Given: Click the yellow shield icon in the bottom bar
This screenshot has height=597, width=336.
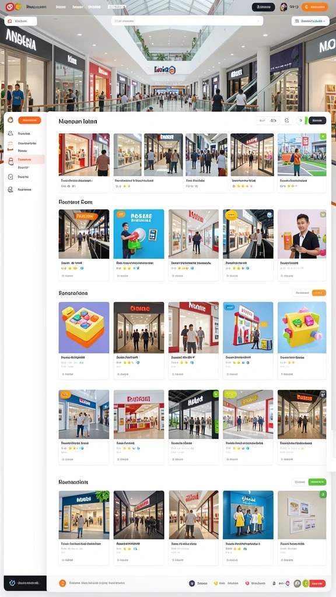Looking at the screenshot, I should point(216,583).
